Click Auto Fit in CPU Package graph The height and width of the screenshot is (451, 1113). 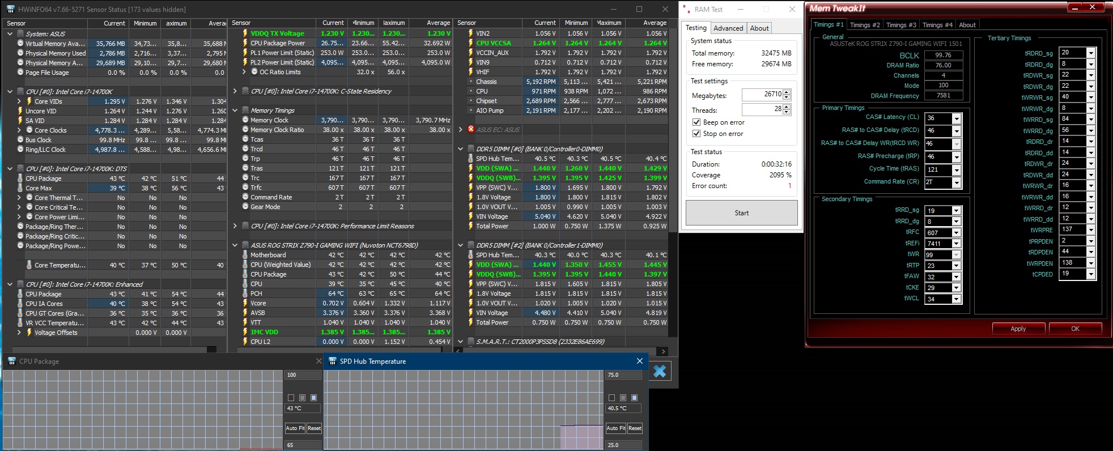click(295, 428)
